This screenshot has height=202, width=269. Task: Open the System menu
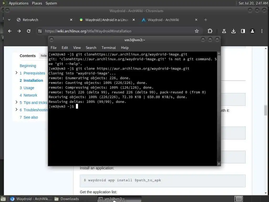tap(51, 3)
